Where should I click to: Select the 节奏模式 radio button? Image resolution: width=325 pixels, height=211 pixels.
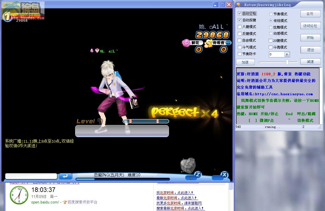tap(271, 14)
